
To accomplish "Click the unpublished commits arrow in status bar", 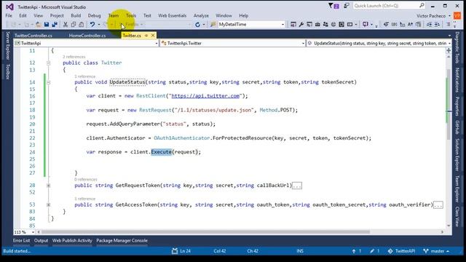I will [x=354, y=251].
